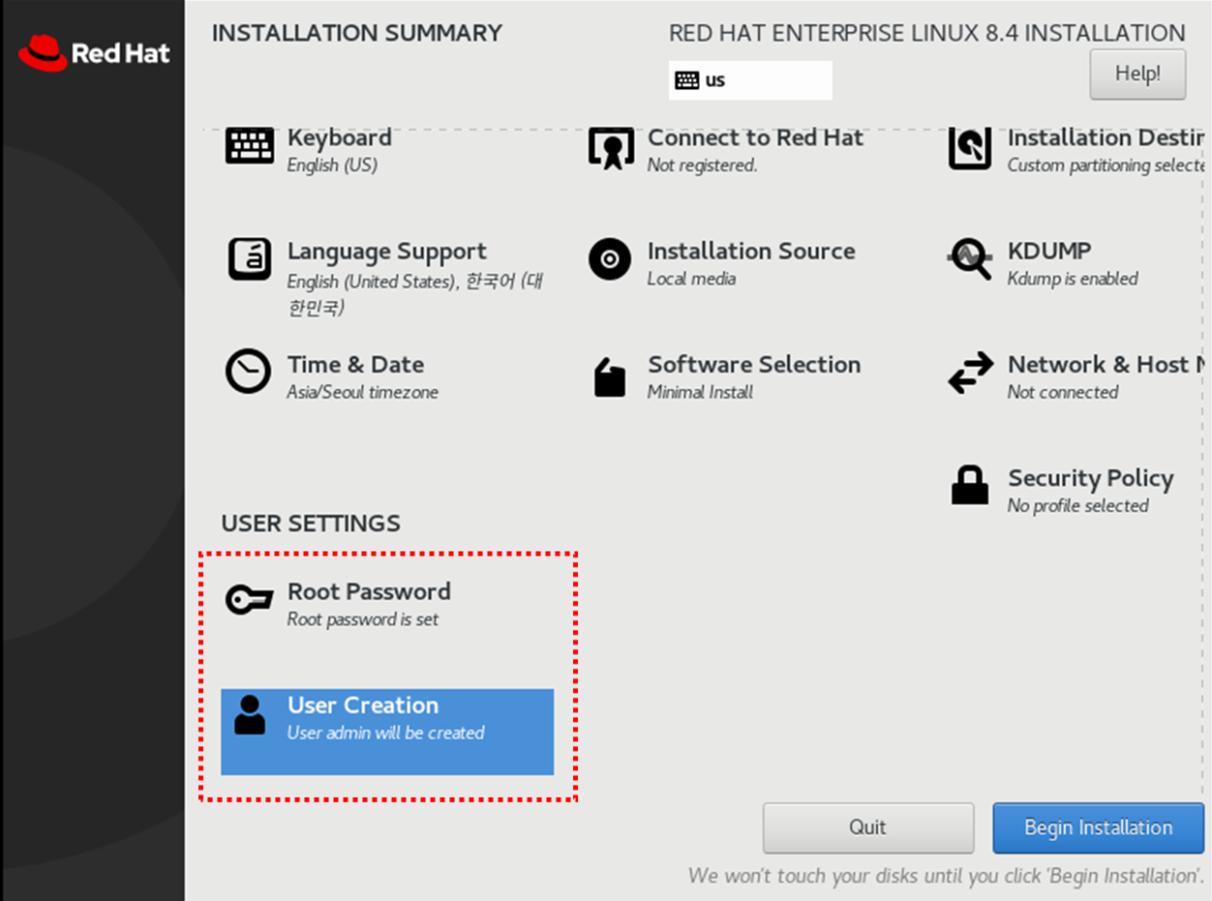Open the KDUMP magnifier icon
Screen dimensions: 1212x901
(x=970, y=259)
